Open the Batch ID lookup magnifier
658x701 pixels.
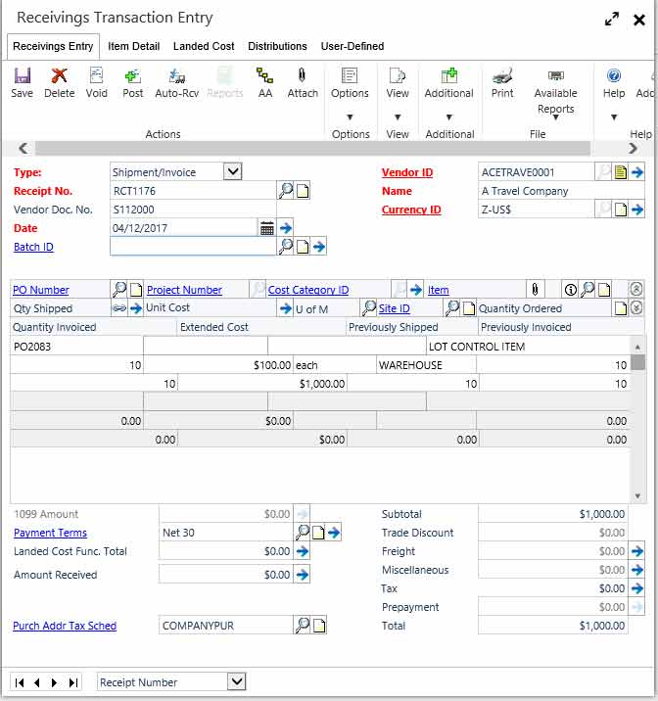coord(286,247)
